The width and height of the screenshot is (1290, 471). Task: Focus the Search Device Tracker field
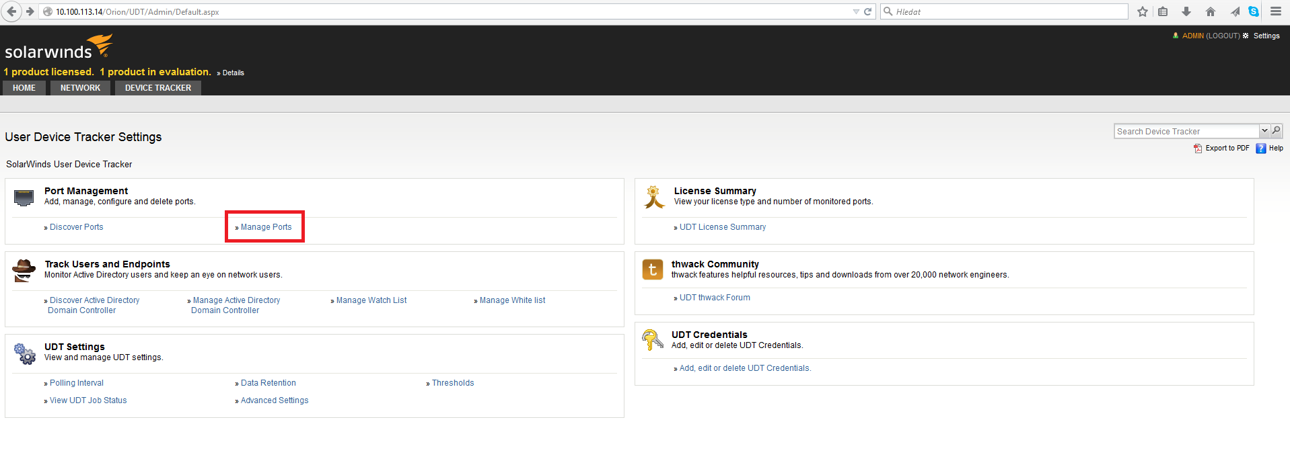pos(1186,131)
